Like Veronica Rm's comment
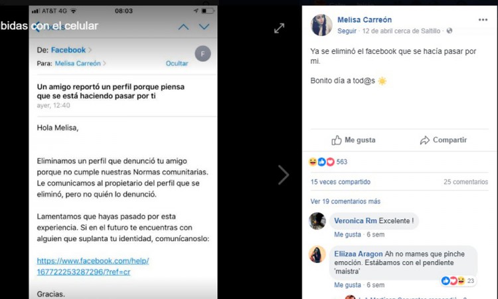 (x=347, y=235)
